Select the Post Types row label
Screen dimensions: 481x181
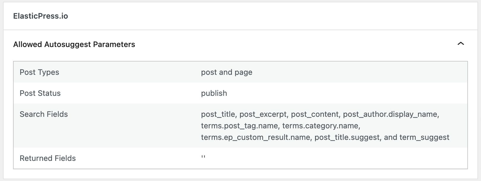tap(39, 72)
